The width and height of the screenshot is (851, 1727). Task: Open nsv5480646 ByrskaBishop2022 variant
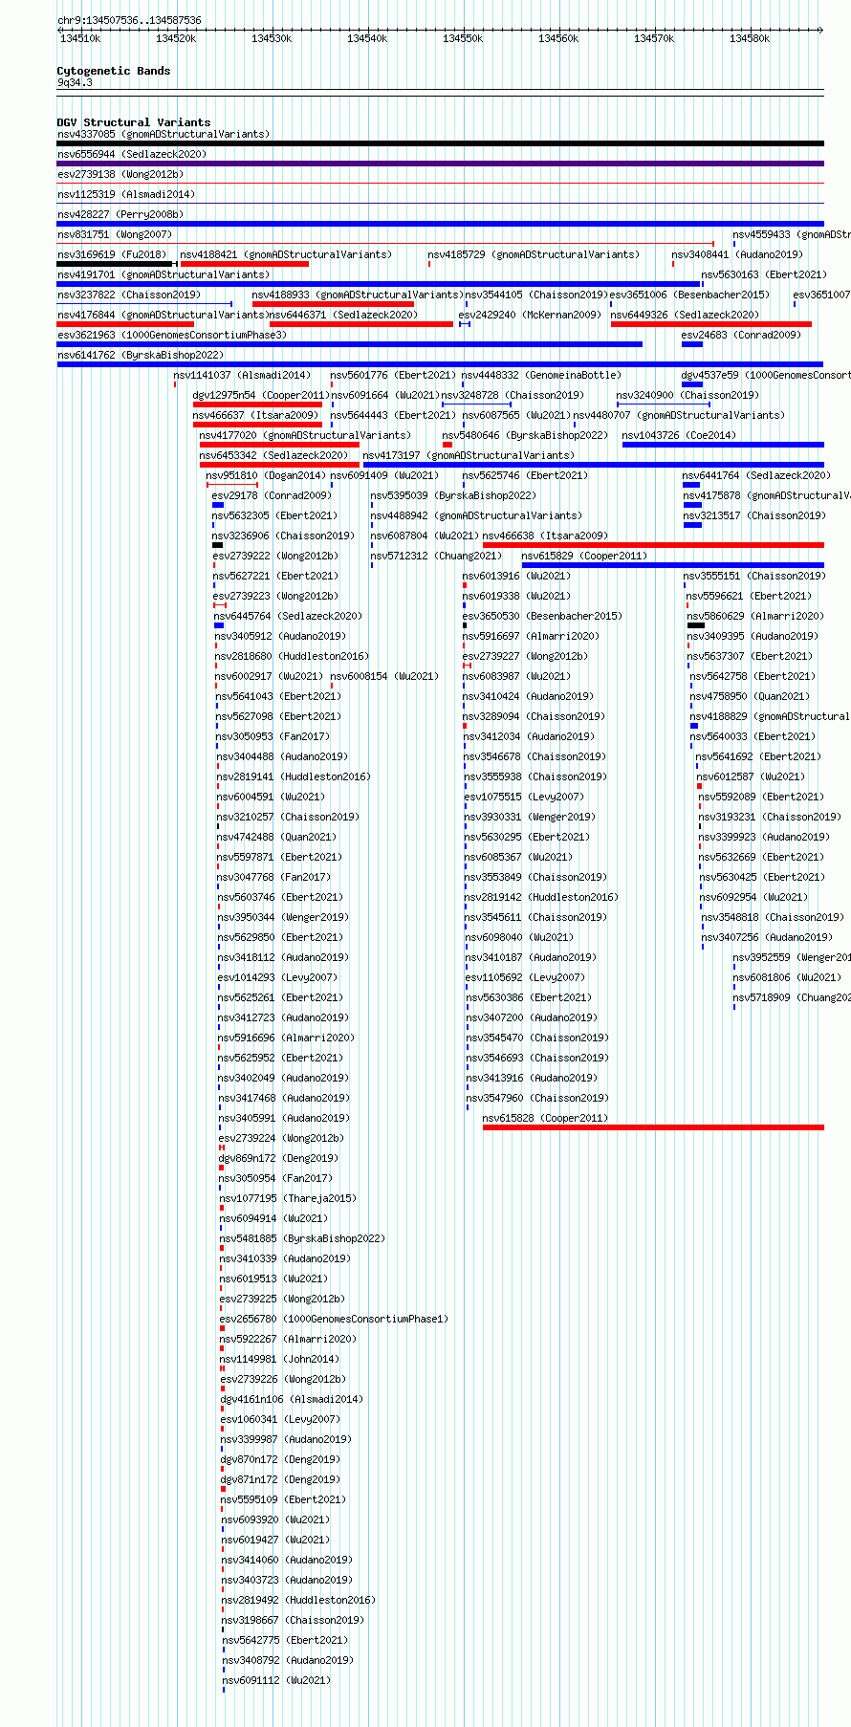(x=525, y=435)
